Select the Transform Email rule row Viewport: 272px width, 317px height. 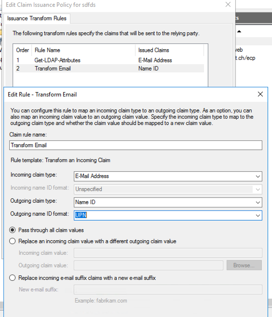pyautogui.click(x=53, y=69)
